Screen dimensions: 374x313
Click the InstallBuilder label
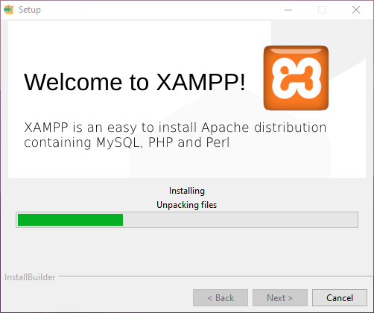[30, 277]
